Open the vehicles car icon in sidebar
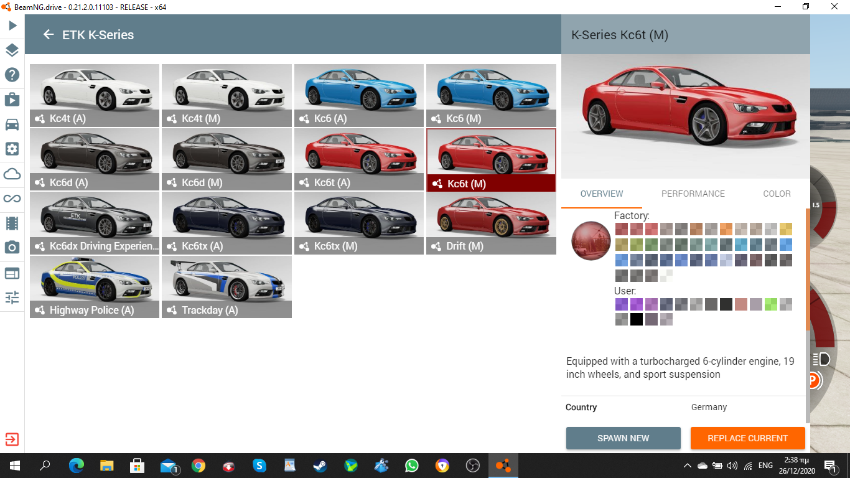This screenshot has width=850, height=478. point(12,124)
